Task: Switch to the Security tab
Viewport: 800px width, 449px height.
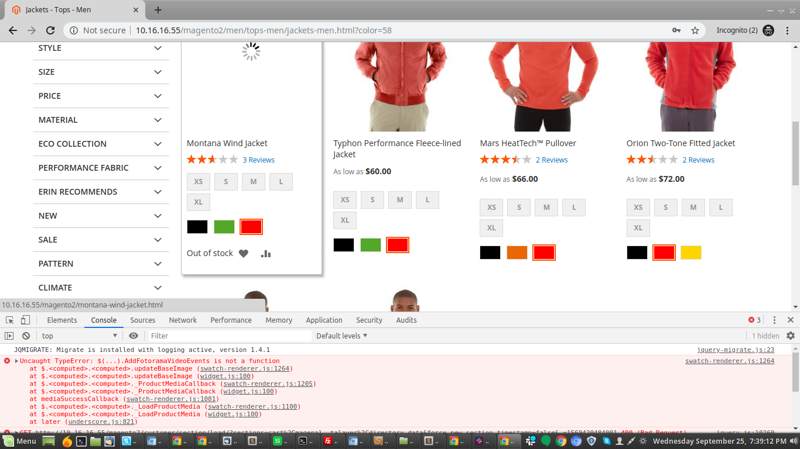Action: pyautogui.click(x=369, y=320)
